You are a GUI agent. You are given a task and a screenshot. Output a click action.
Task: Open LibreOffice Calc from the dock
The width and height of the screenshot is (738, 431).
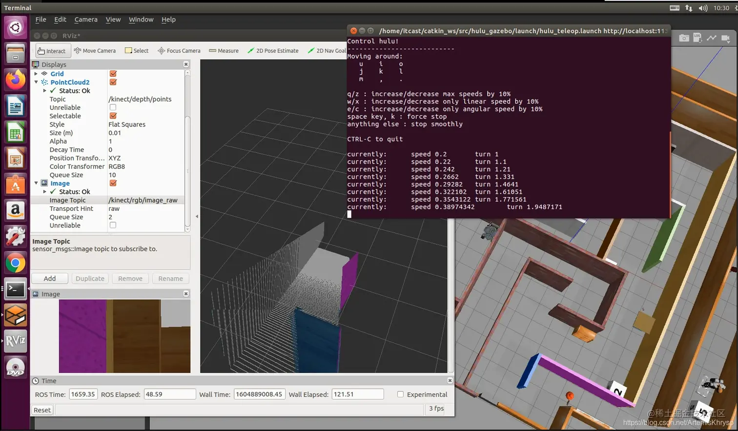[15, 132]
